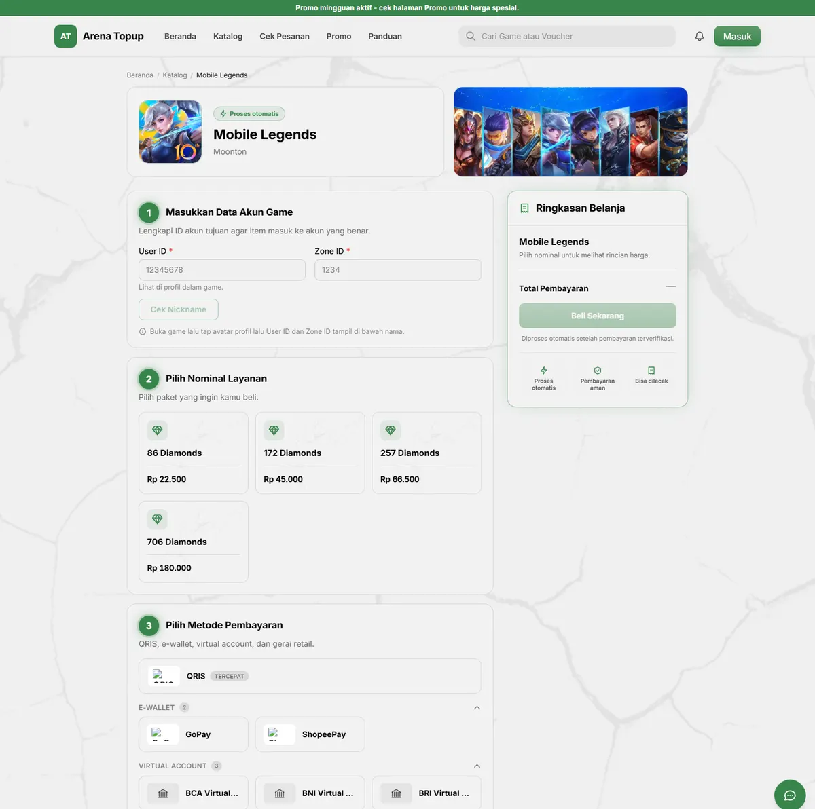The image size is (815, 809).
Task: Click the ShopeePay logo image
Action: 280,734
